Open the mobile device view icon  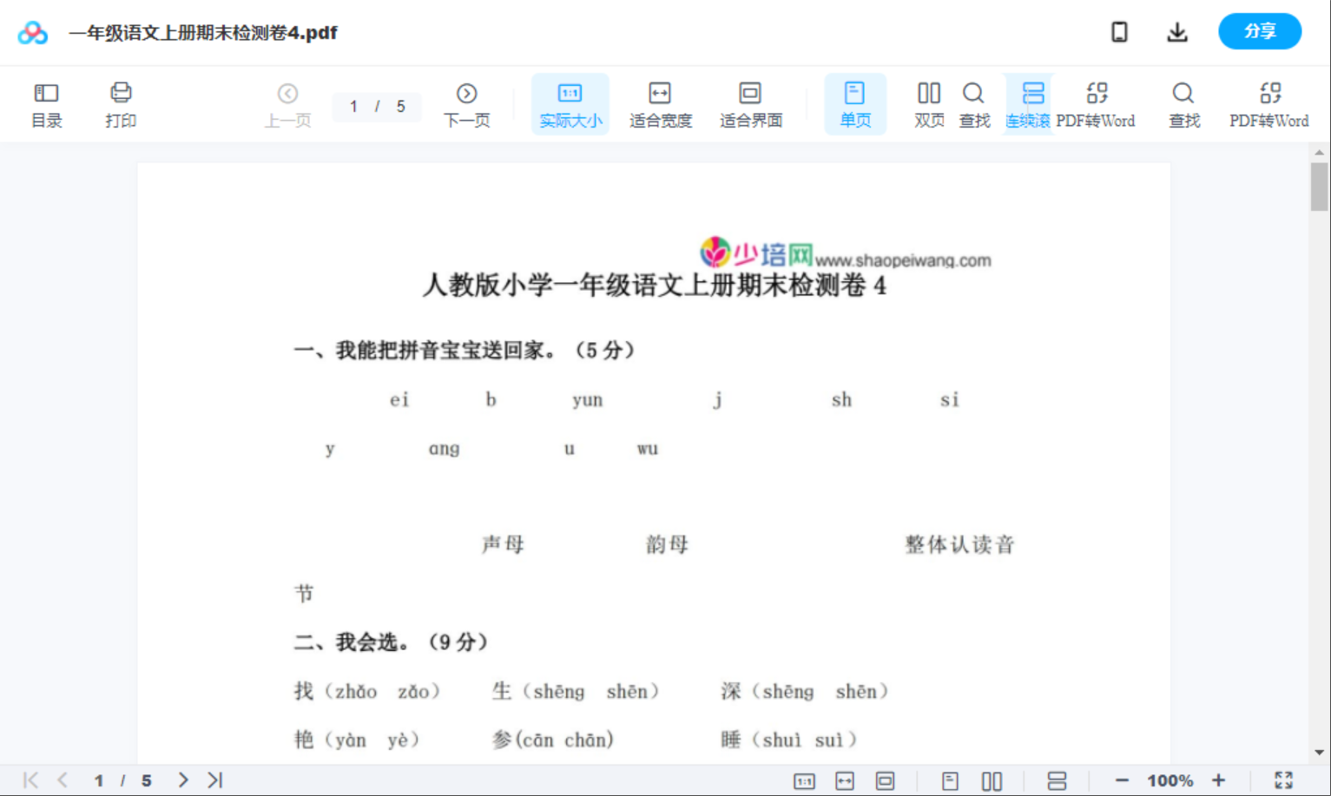pos(1119,31)
